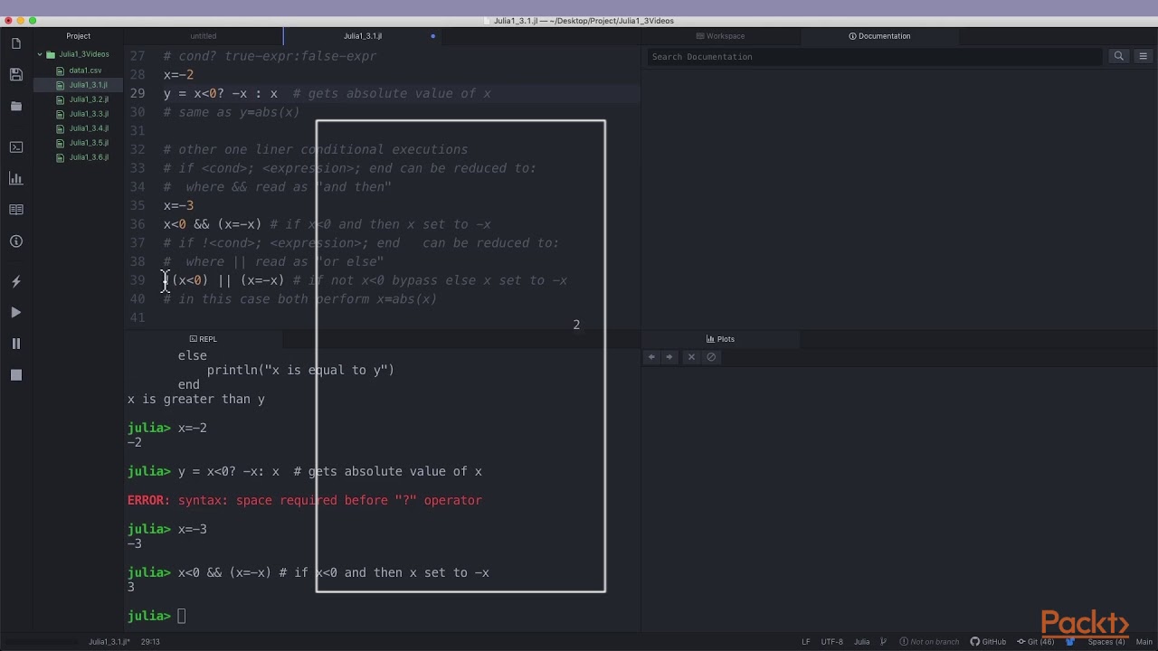The image size is (1158, 651).
Task: Click the New File icon in the sidebar
Action: 15,43
